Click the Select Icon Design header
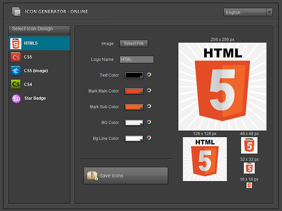 coord(39,29)
